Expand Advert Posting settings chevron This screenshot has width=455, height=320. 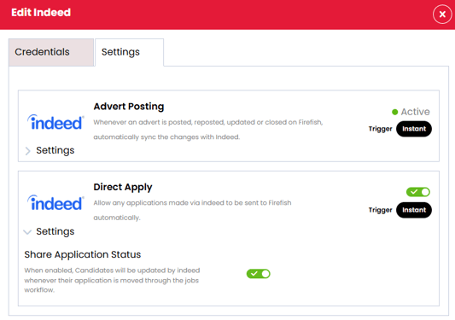click(x=27, y=151)
